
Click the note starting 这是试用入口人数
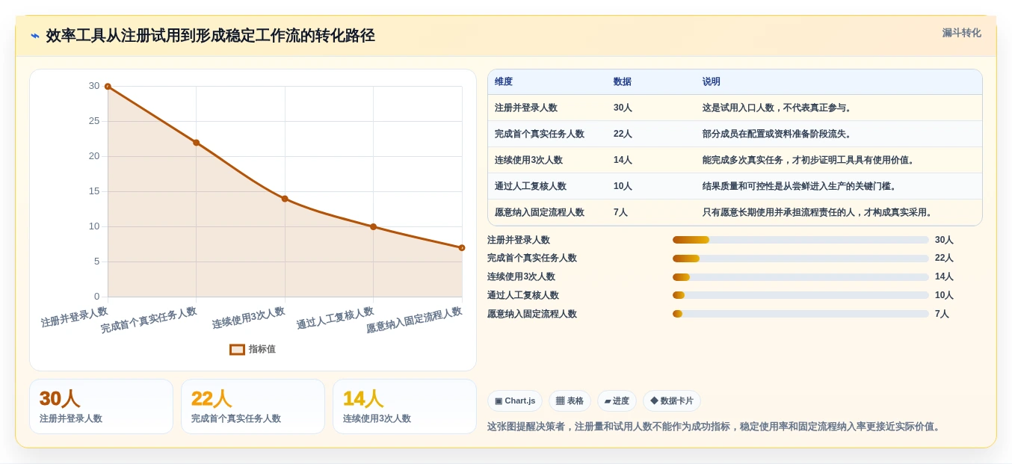coord(779,108)
